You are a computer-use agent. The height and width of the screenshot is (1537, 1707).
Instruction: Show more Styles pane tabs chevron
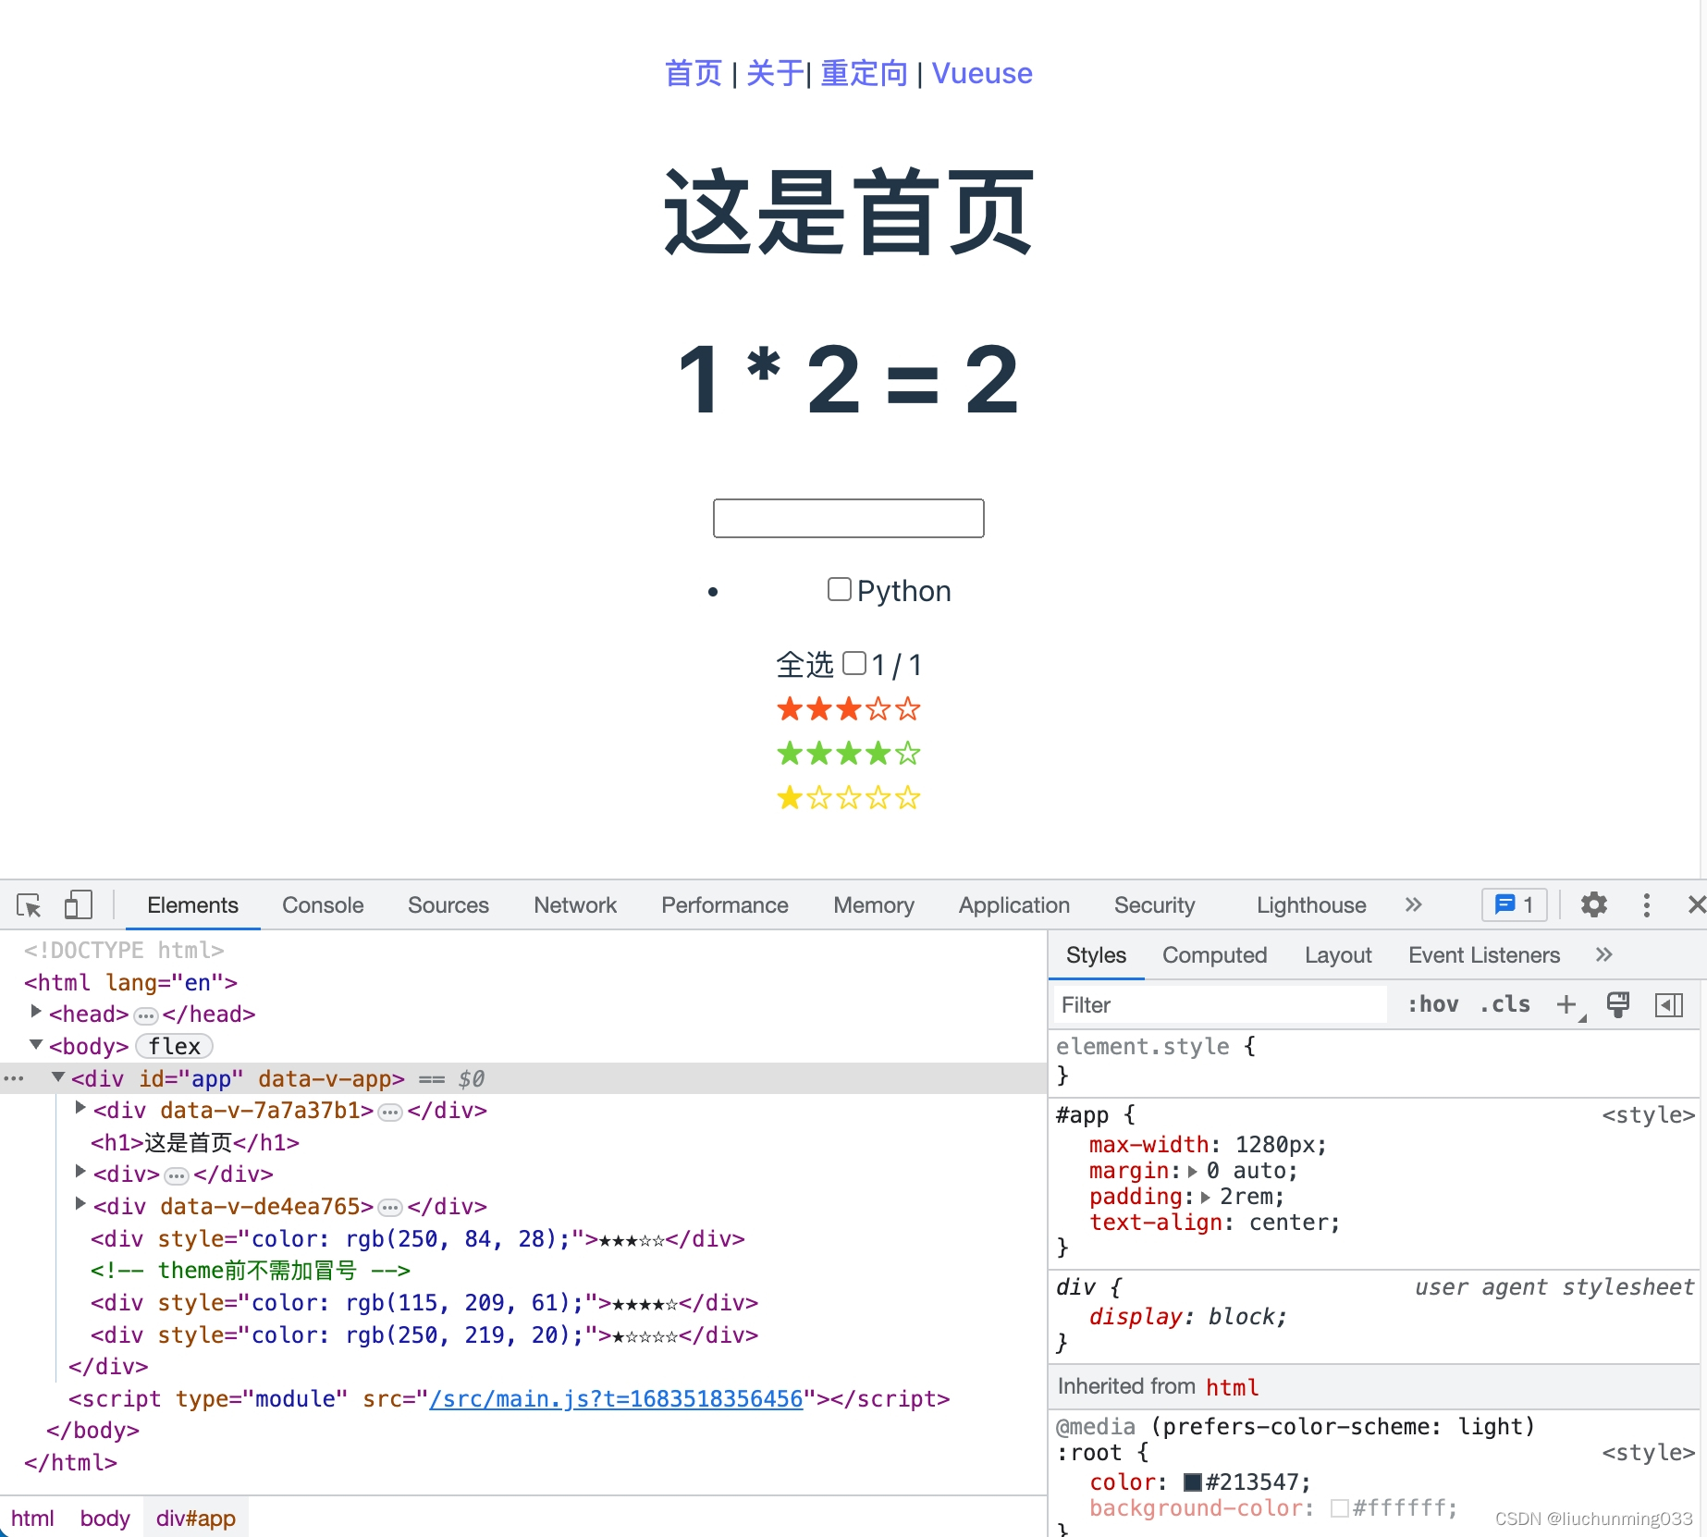click(x=1603, y=954)
